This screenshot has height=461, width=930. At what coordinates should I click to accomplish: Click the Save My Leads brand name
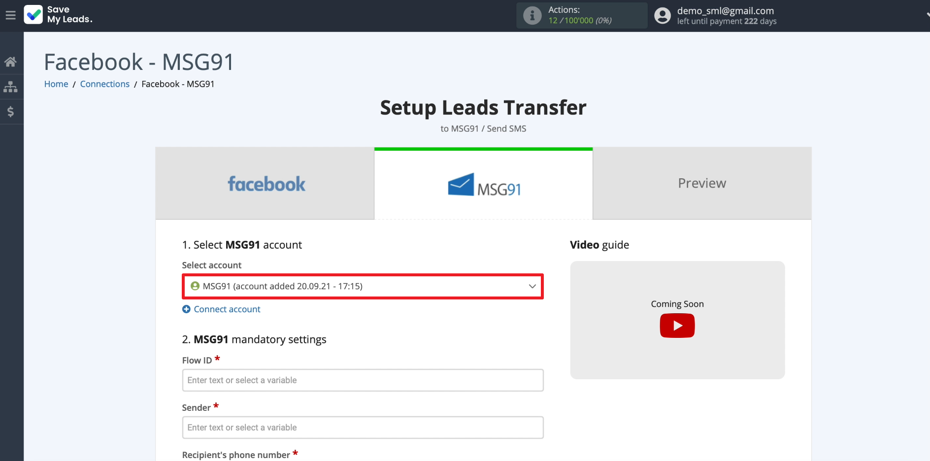click(x=69, y=15)
